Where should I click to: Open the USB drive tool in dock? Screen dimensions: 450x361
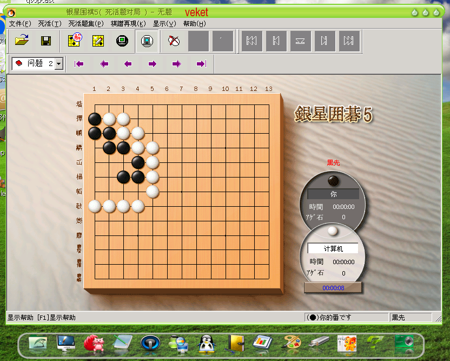pyautogui.click(x=319, y=342)
